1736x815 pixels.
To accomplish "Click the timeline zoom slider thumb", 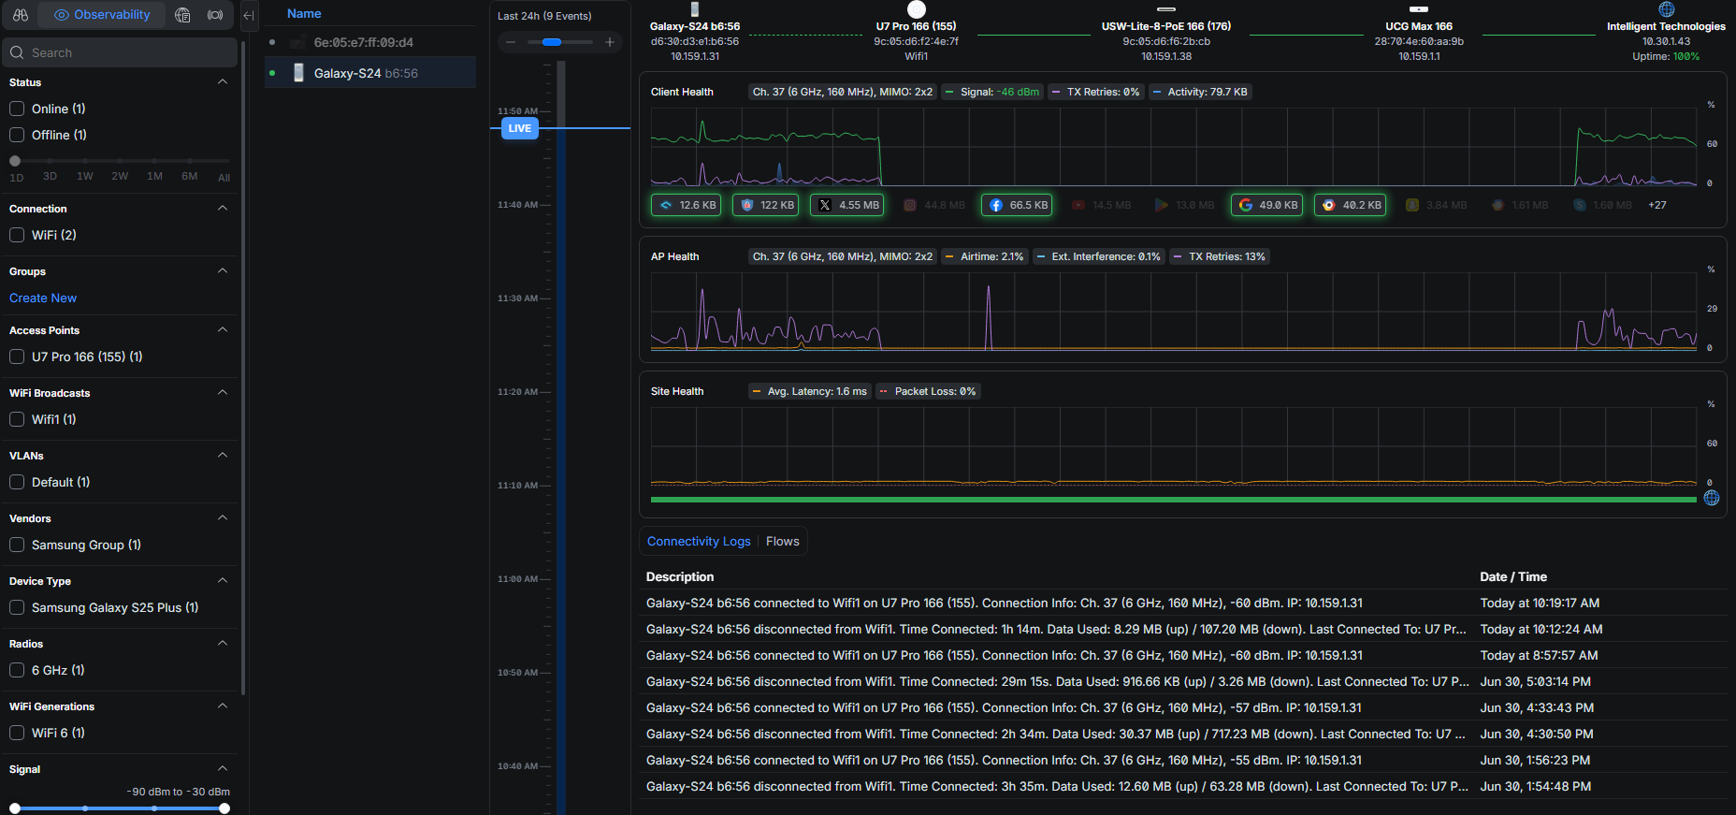I will coord(552,42).
